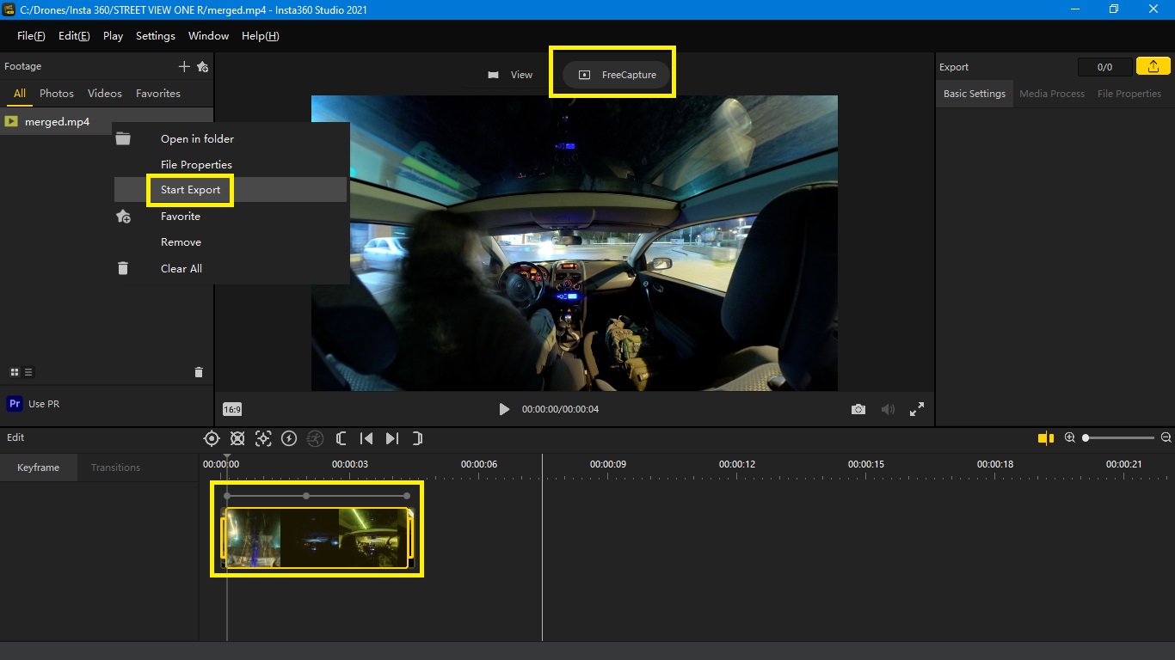Click the video preview image
The width and height of the screenshot is (1175, 660).
pyautogui.click(x=575, y=243)
